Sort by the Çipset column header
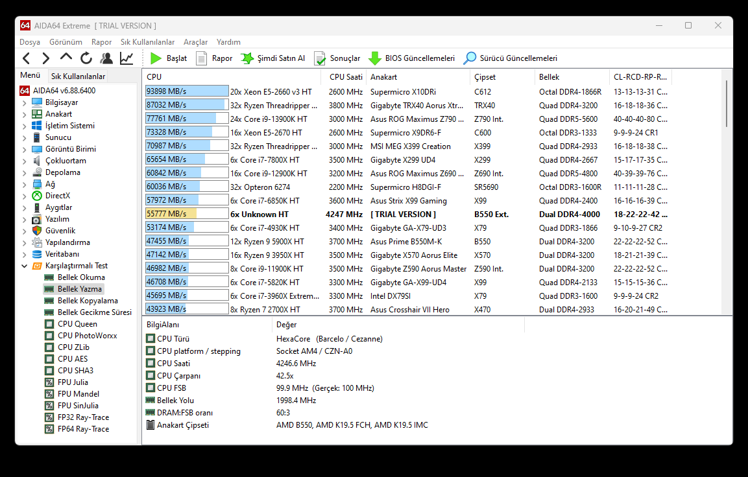748x477 pixels. click(502, 76)
